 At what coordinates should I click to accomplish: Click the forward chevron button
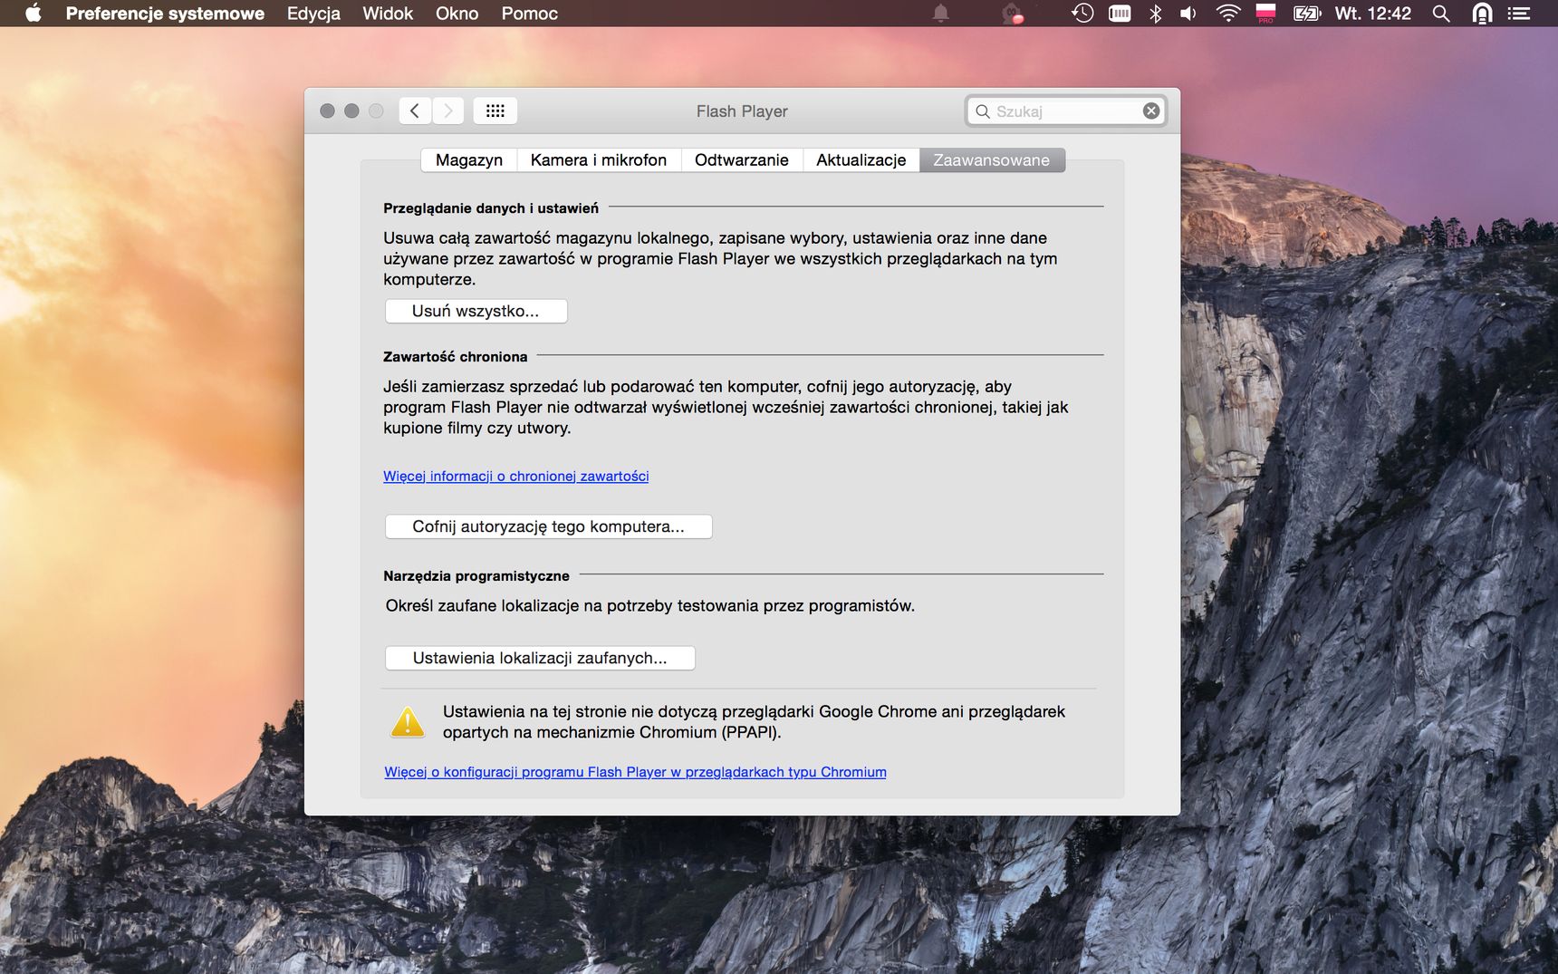click(447, 111)
